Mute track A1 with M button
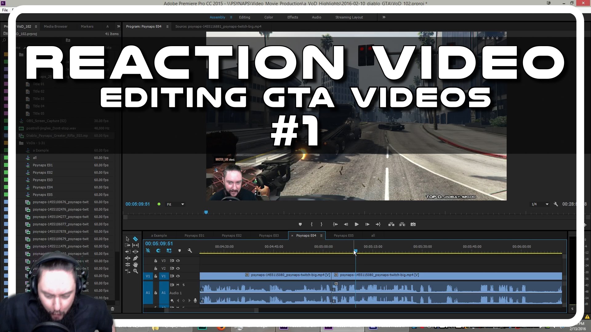591x332 pixels. (x=178, y=285)
